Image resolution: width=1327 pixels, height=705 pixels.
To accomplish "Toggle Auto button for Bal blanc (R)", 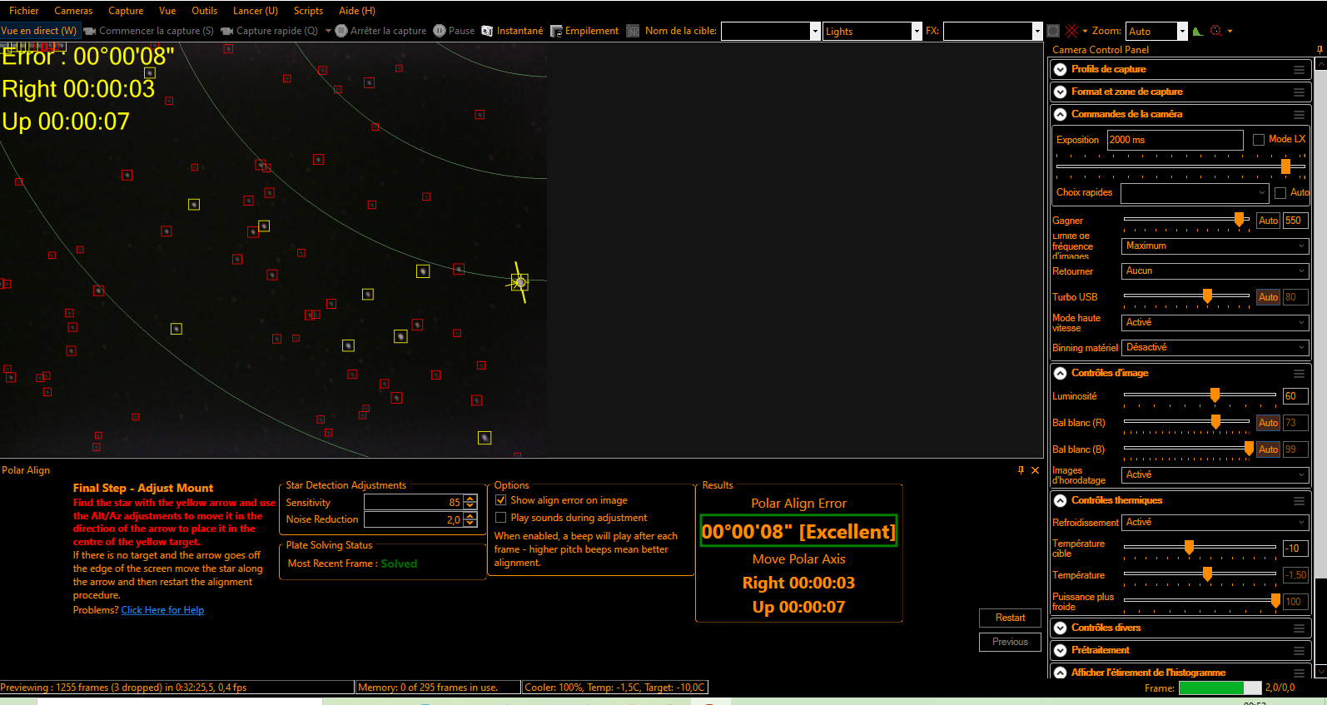I will coord(1268,423).
